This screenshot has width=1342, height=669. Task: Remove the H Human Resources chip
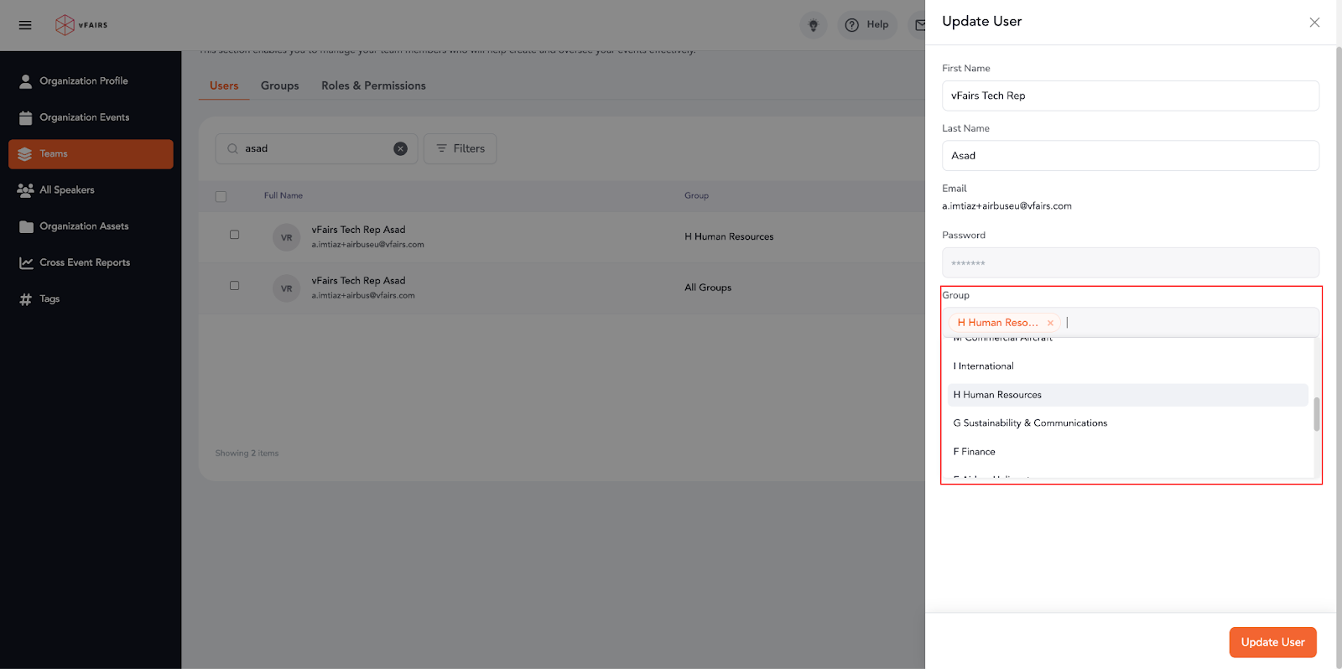click(x=1050, y=323)
